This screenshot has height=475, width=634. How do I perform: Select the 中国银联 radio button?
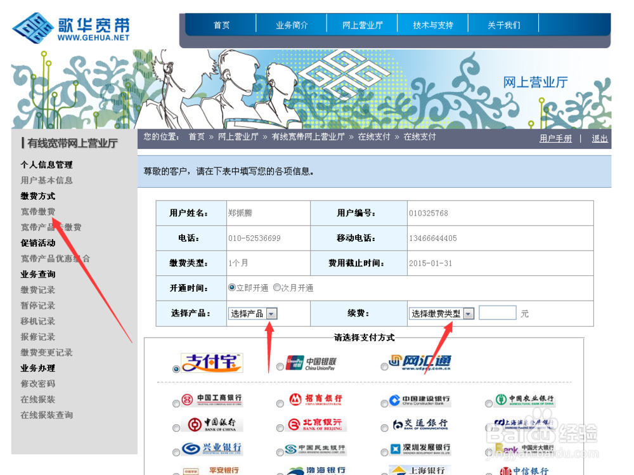pos(280,367)
